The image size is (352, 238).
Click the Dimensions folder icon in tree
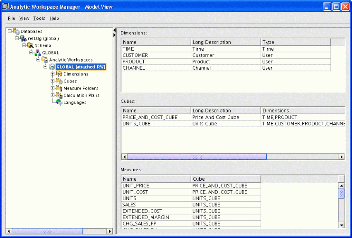59,74
